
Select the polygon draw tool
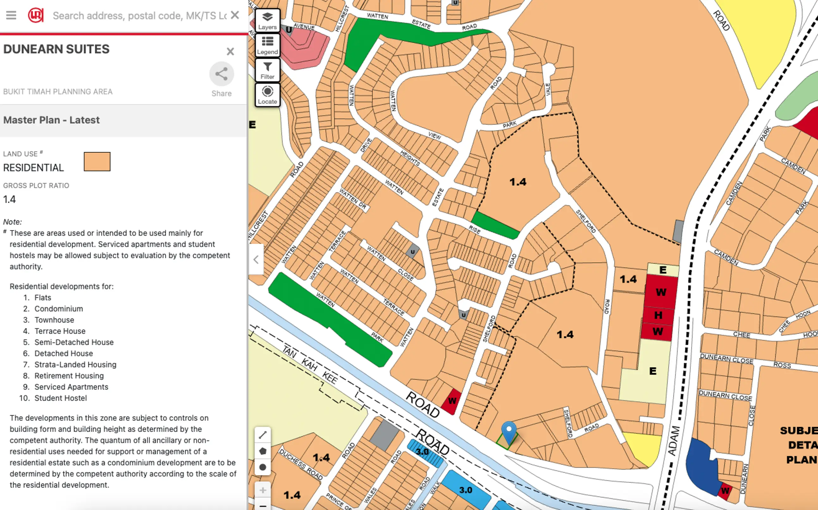263,451
